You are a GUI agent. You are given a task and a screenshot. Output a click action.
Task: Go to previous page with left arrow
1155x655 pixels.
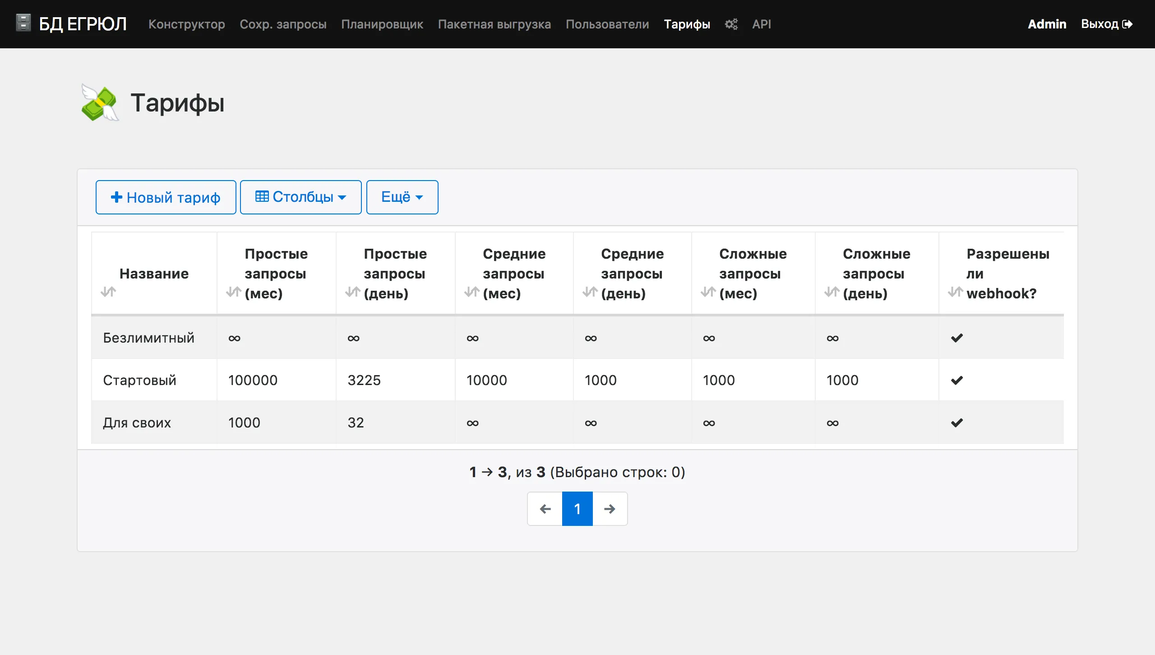point(545,508)
